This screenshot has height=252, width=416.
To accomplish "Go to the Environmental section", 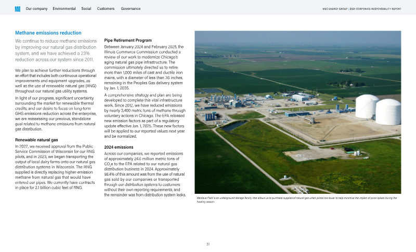I will pyautogui.click(x=64, y=9).
